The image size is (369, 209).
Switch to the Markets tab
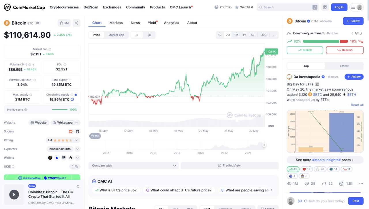pos(116,23)
